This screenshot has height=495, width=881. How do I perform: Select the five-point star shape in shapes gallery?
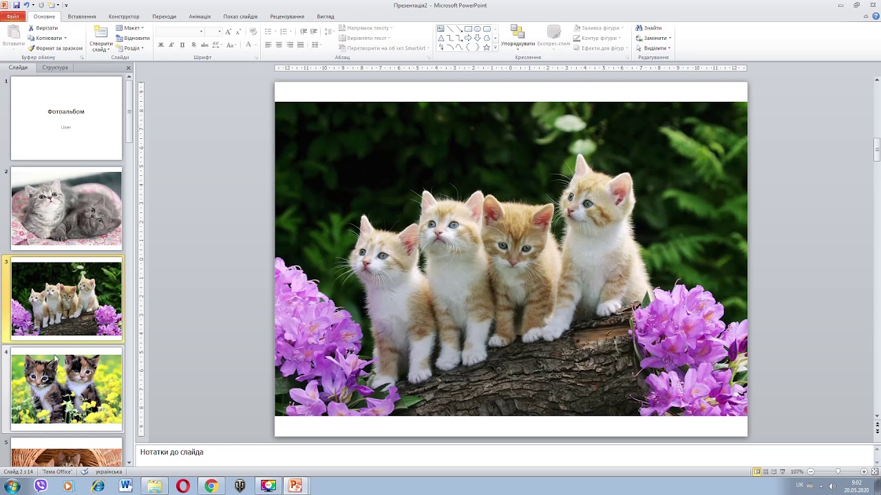[x=487, y=47]
